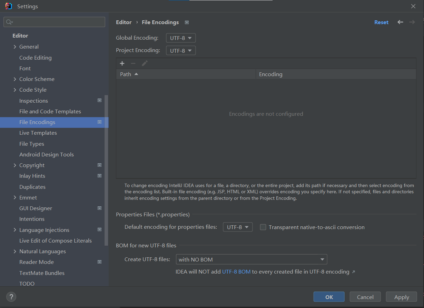Enable Transparent native-to-ascii conversion checkbox

[263, 227]
